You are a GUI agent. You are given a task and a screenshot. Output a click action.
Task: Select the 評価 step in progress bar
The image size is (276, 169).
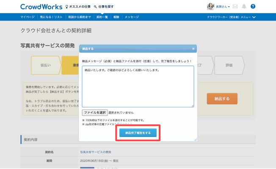pos(229,65)
